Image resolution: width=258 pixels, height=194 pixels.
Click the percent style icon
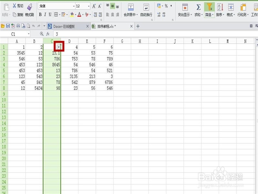tap(166, 6)
